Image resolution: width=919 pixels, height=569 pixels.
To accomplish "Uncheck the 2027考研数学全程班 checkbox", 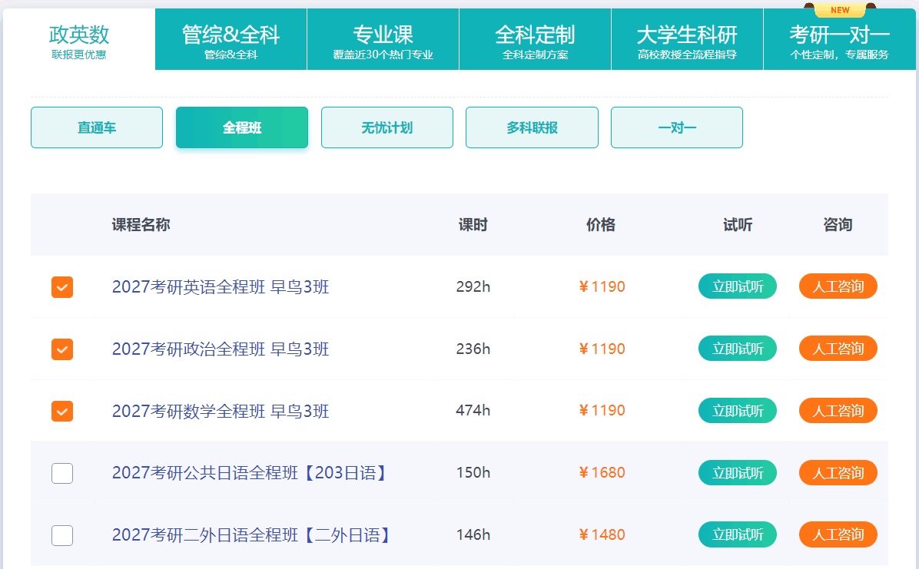I will tap(62, 411).
